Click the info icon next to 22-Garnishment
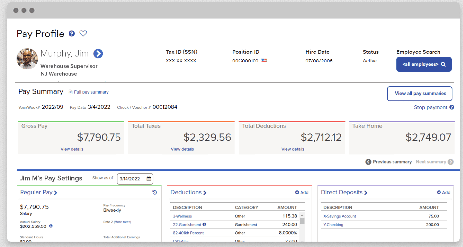 [x=204, y=224]
